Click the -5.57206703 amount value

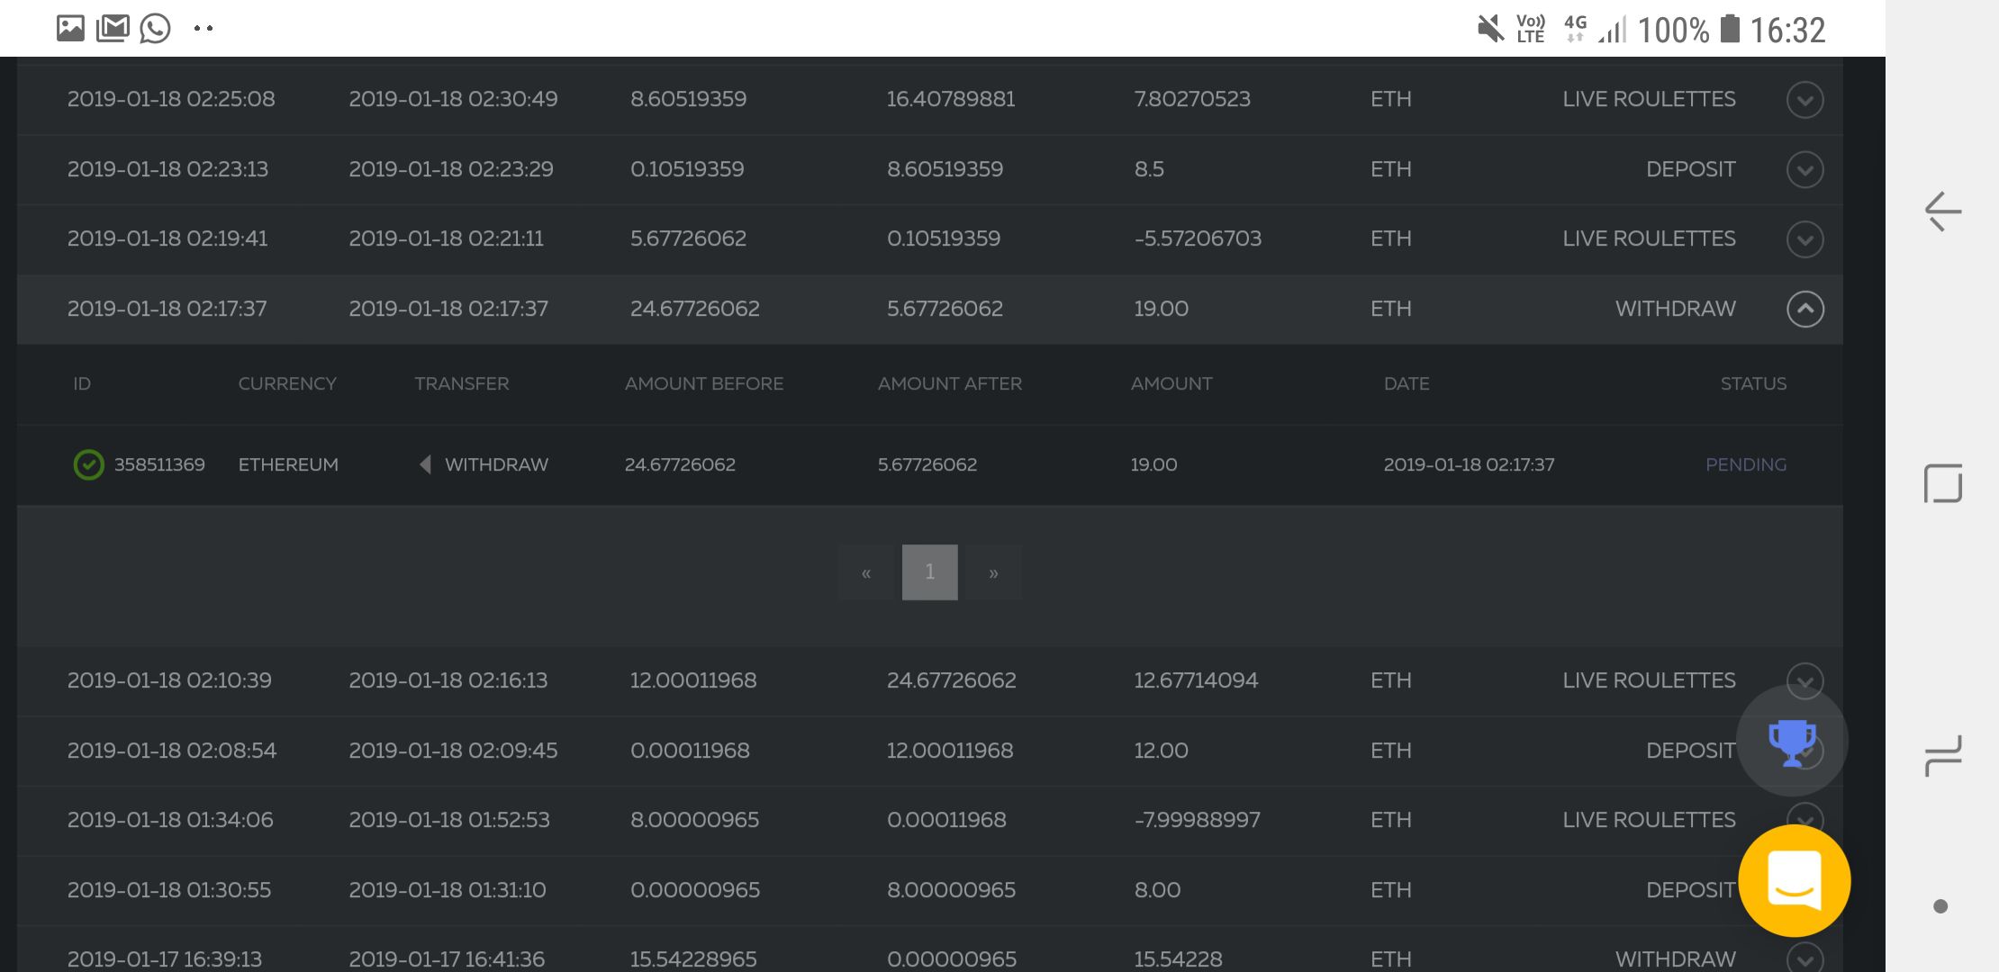pos(1198,238)
